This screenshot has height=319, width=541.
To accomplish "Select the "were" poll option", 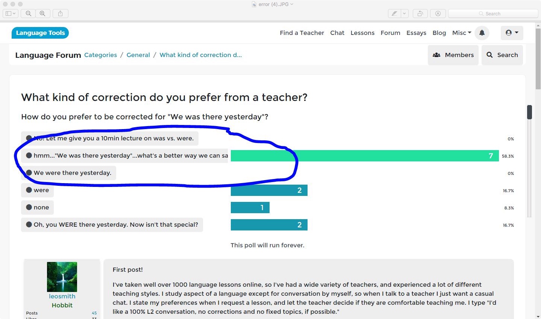I will pyautogui.click(x=38, y=190).
